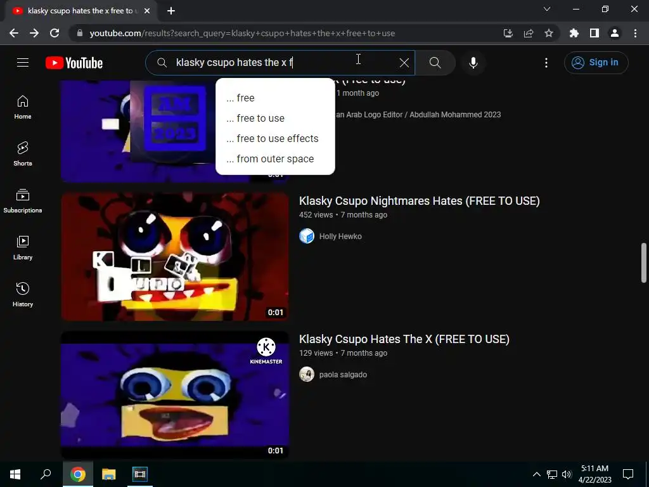Click the page vertical scrollbar thumb
649x487 pixels.
coord(644,263)
